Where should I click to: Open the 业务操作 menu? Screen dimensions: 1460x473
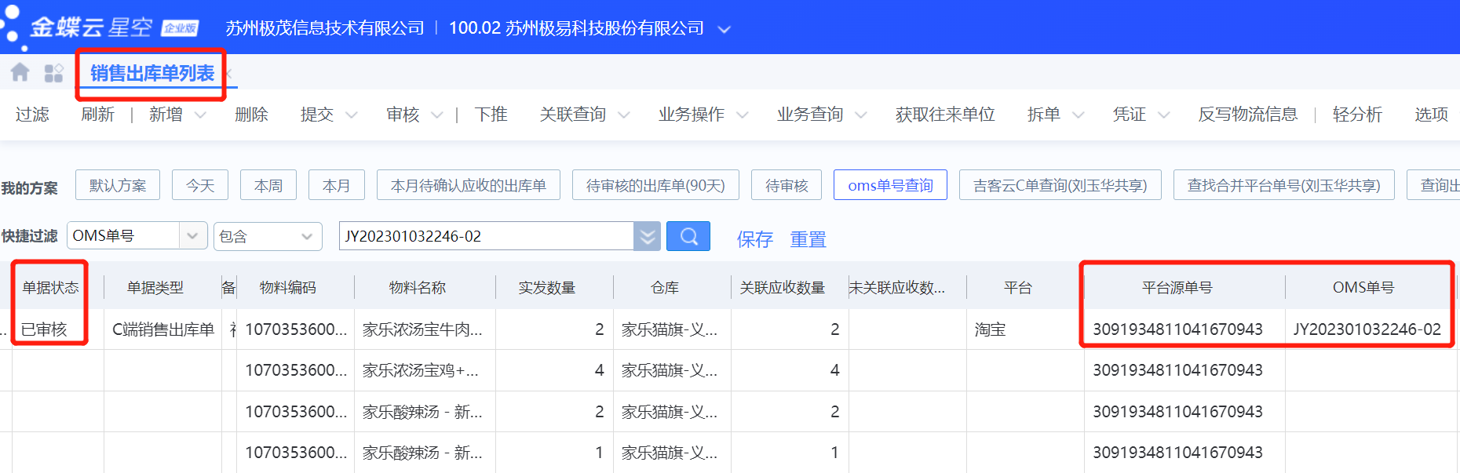692,115
